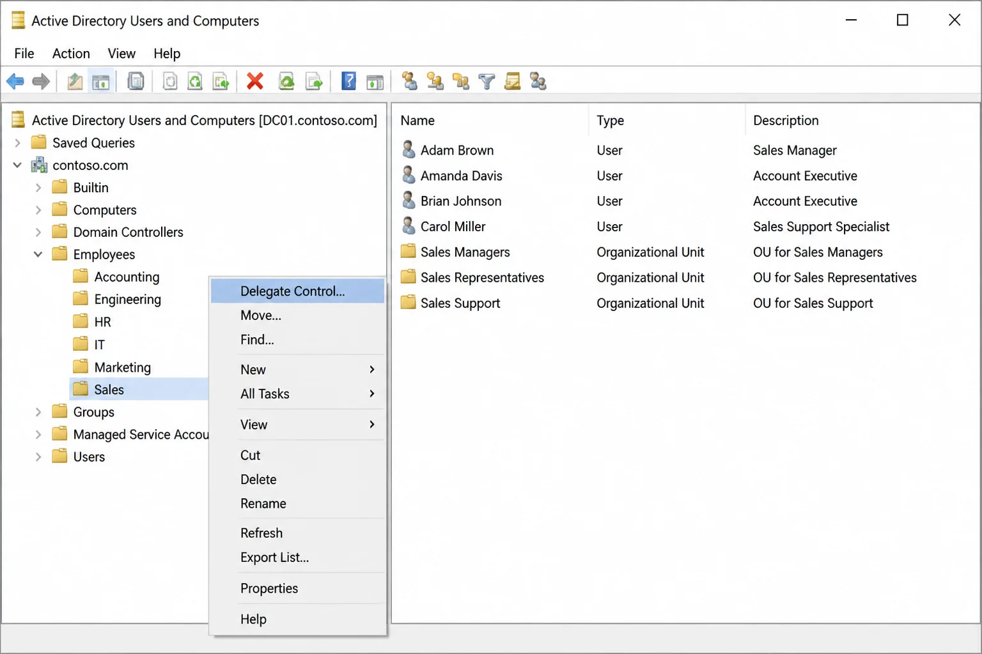Select Rename in the context menu

[x=298, y=503]
